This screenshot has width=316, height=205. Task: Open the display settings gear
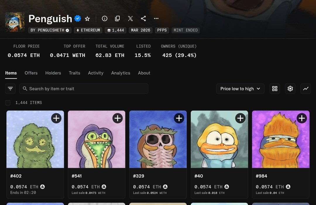pos(290,88)
